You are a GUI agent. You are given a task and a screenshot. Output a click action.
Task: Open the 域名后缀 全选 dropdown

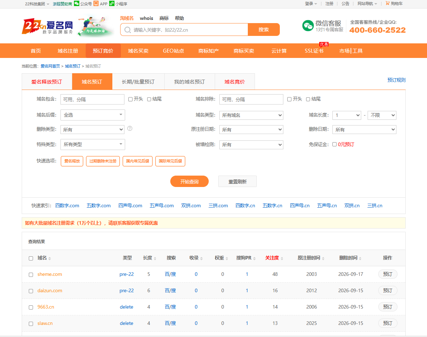click(x=93, y=115)
